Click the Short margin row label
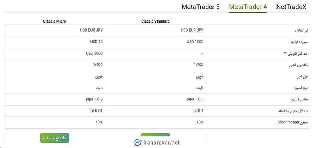This screenshot has height=148, width=313. click(x=293, y=122)
